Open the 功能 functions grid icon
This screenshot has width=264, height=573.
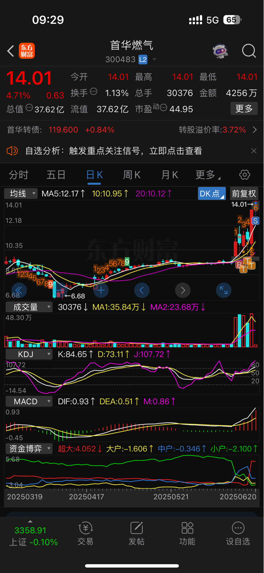187,533
